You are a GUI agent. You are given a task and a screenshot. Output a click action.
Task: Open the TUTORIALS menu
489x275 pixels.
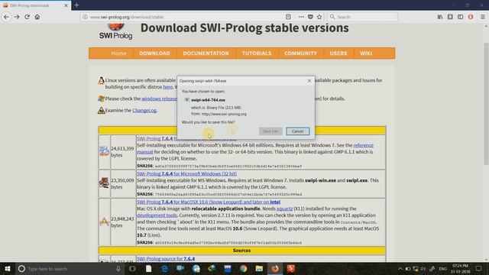[x=257, y=53]
